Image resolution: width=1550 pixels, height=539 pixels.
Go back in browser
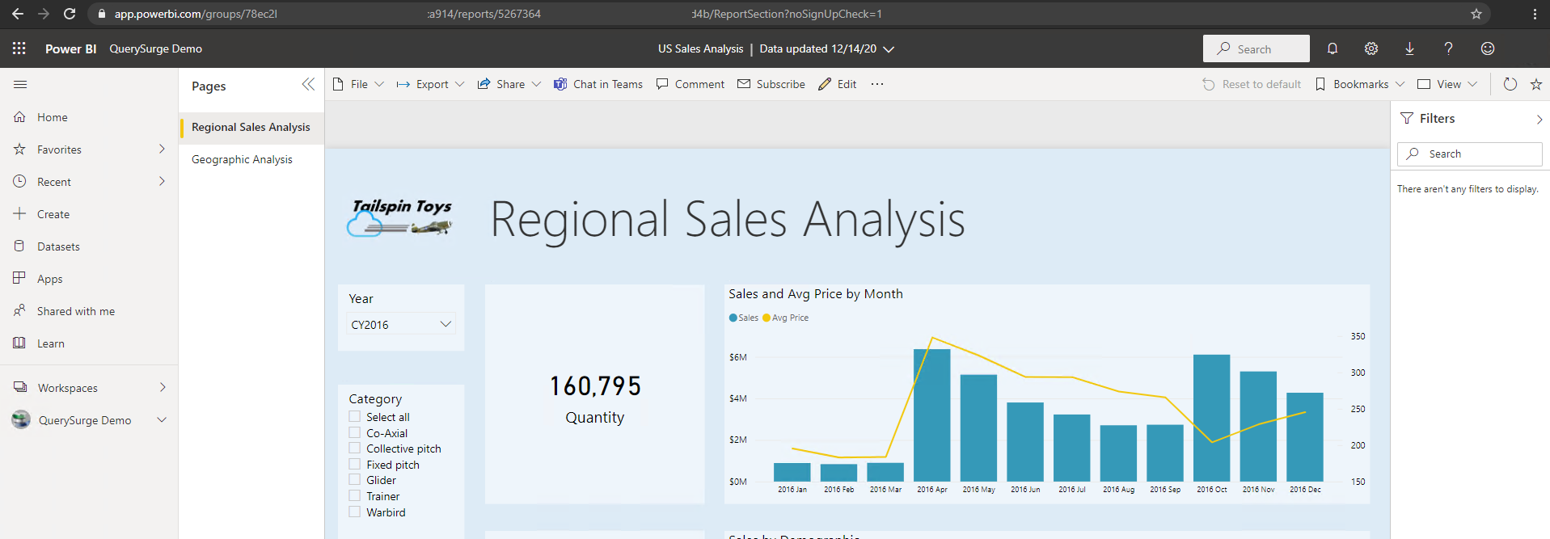(18, 14)
